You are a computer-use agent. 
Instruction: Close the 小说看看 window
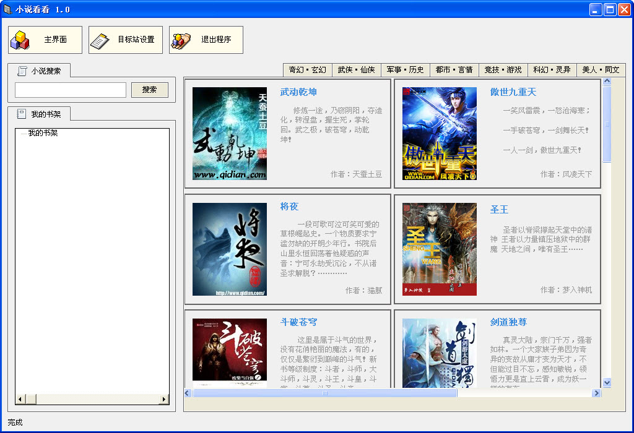[624, 9]
